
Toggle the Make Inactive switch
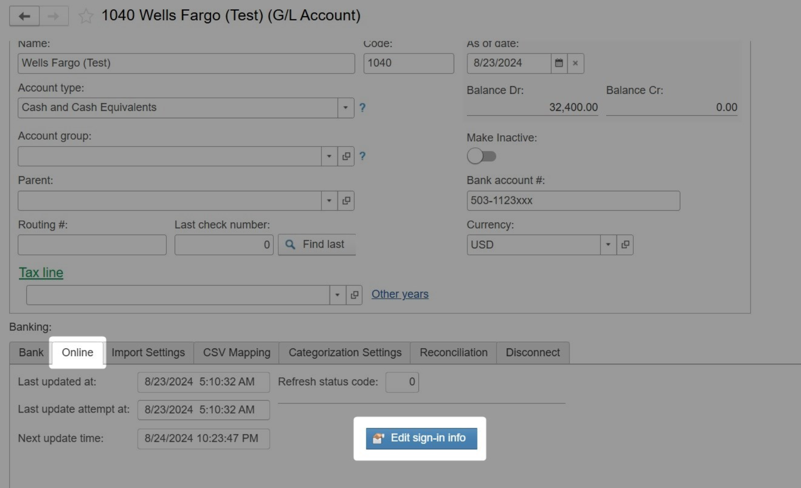click(481, 156)
